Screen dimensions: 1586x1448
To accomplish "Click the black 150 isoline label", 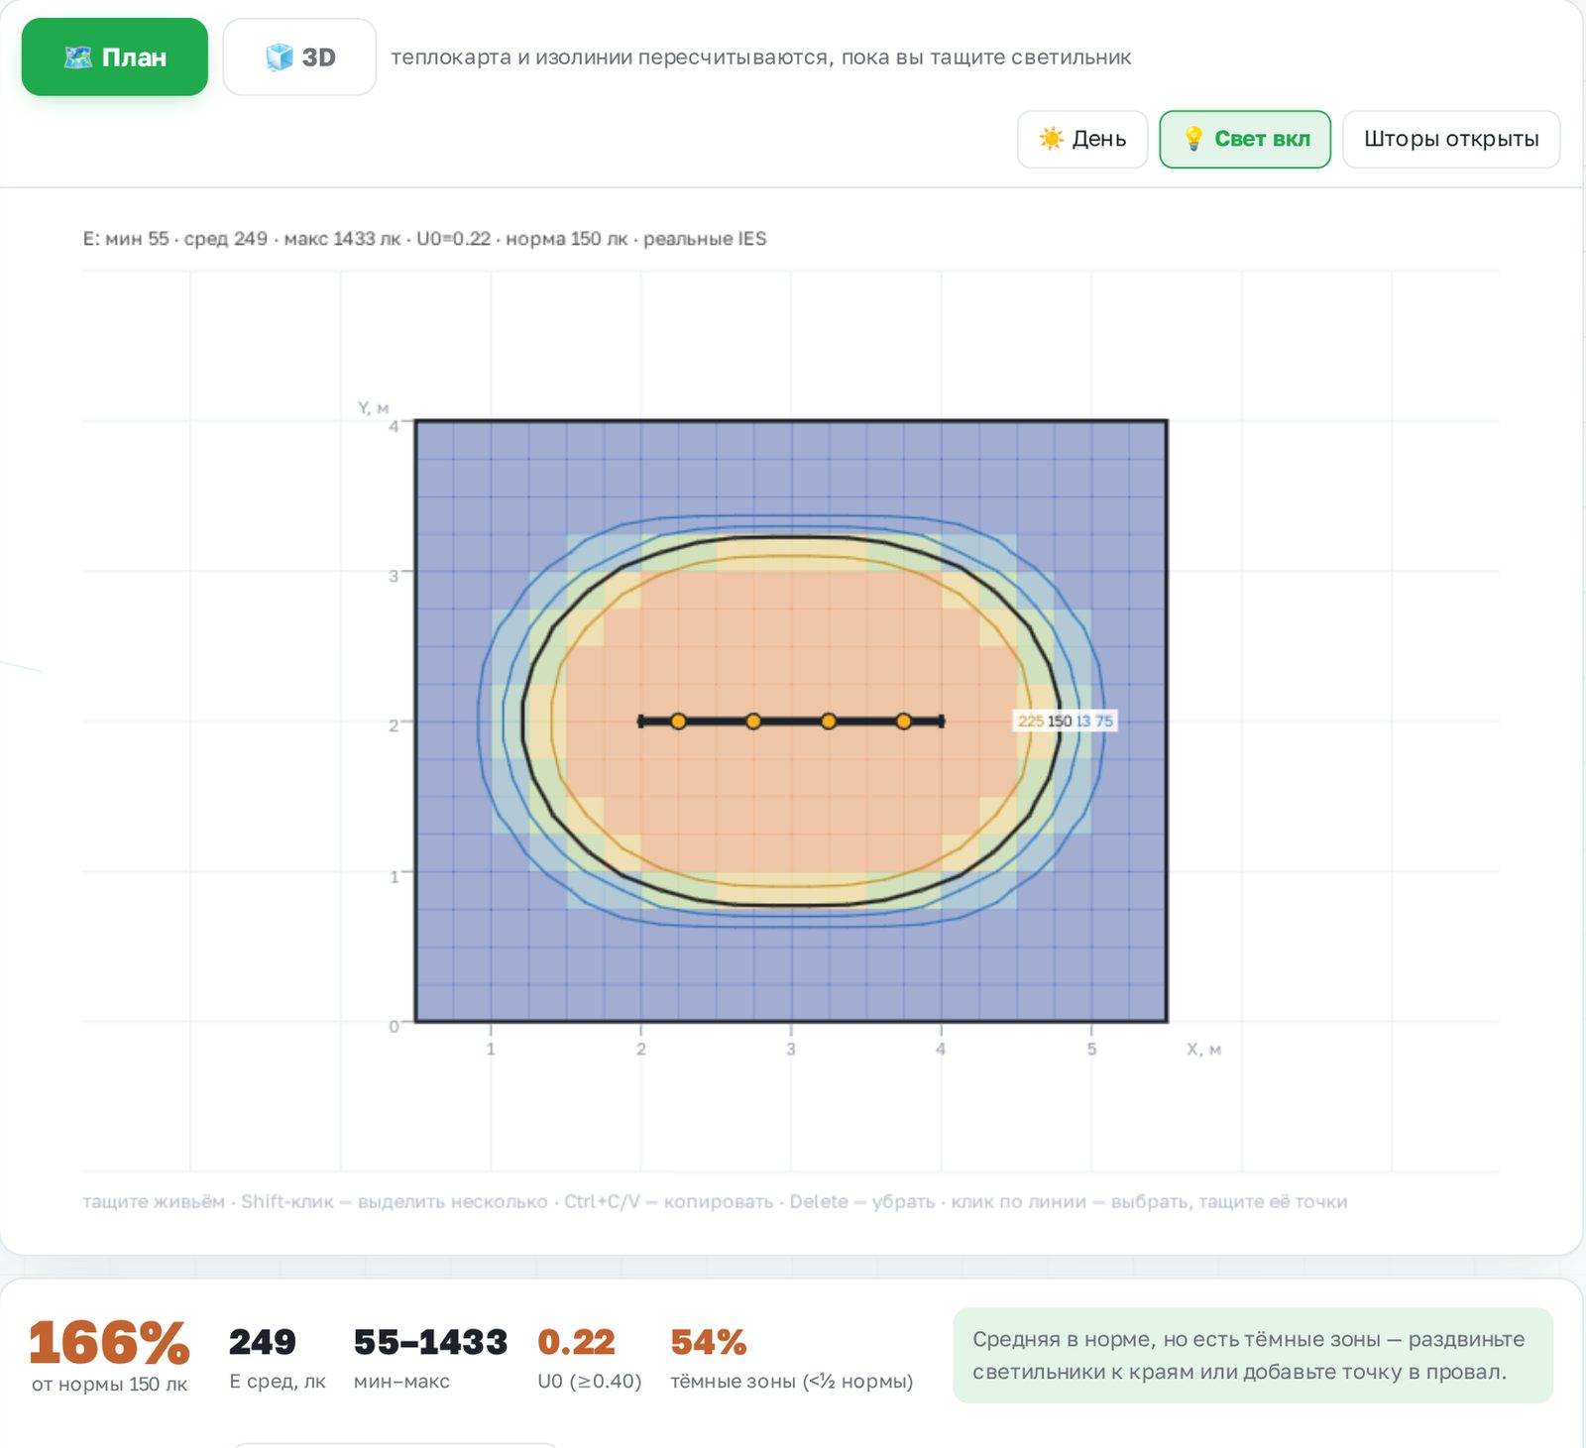I will coord(1060,722).
